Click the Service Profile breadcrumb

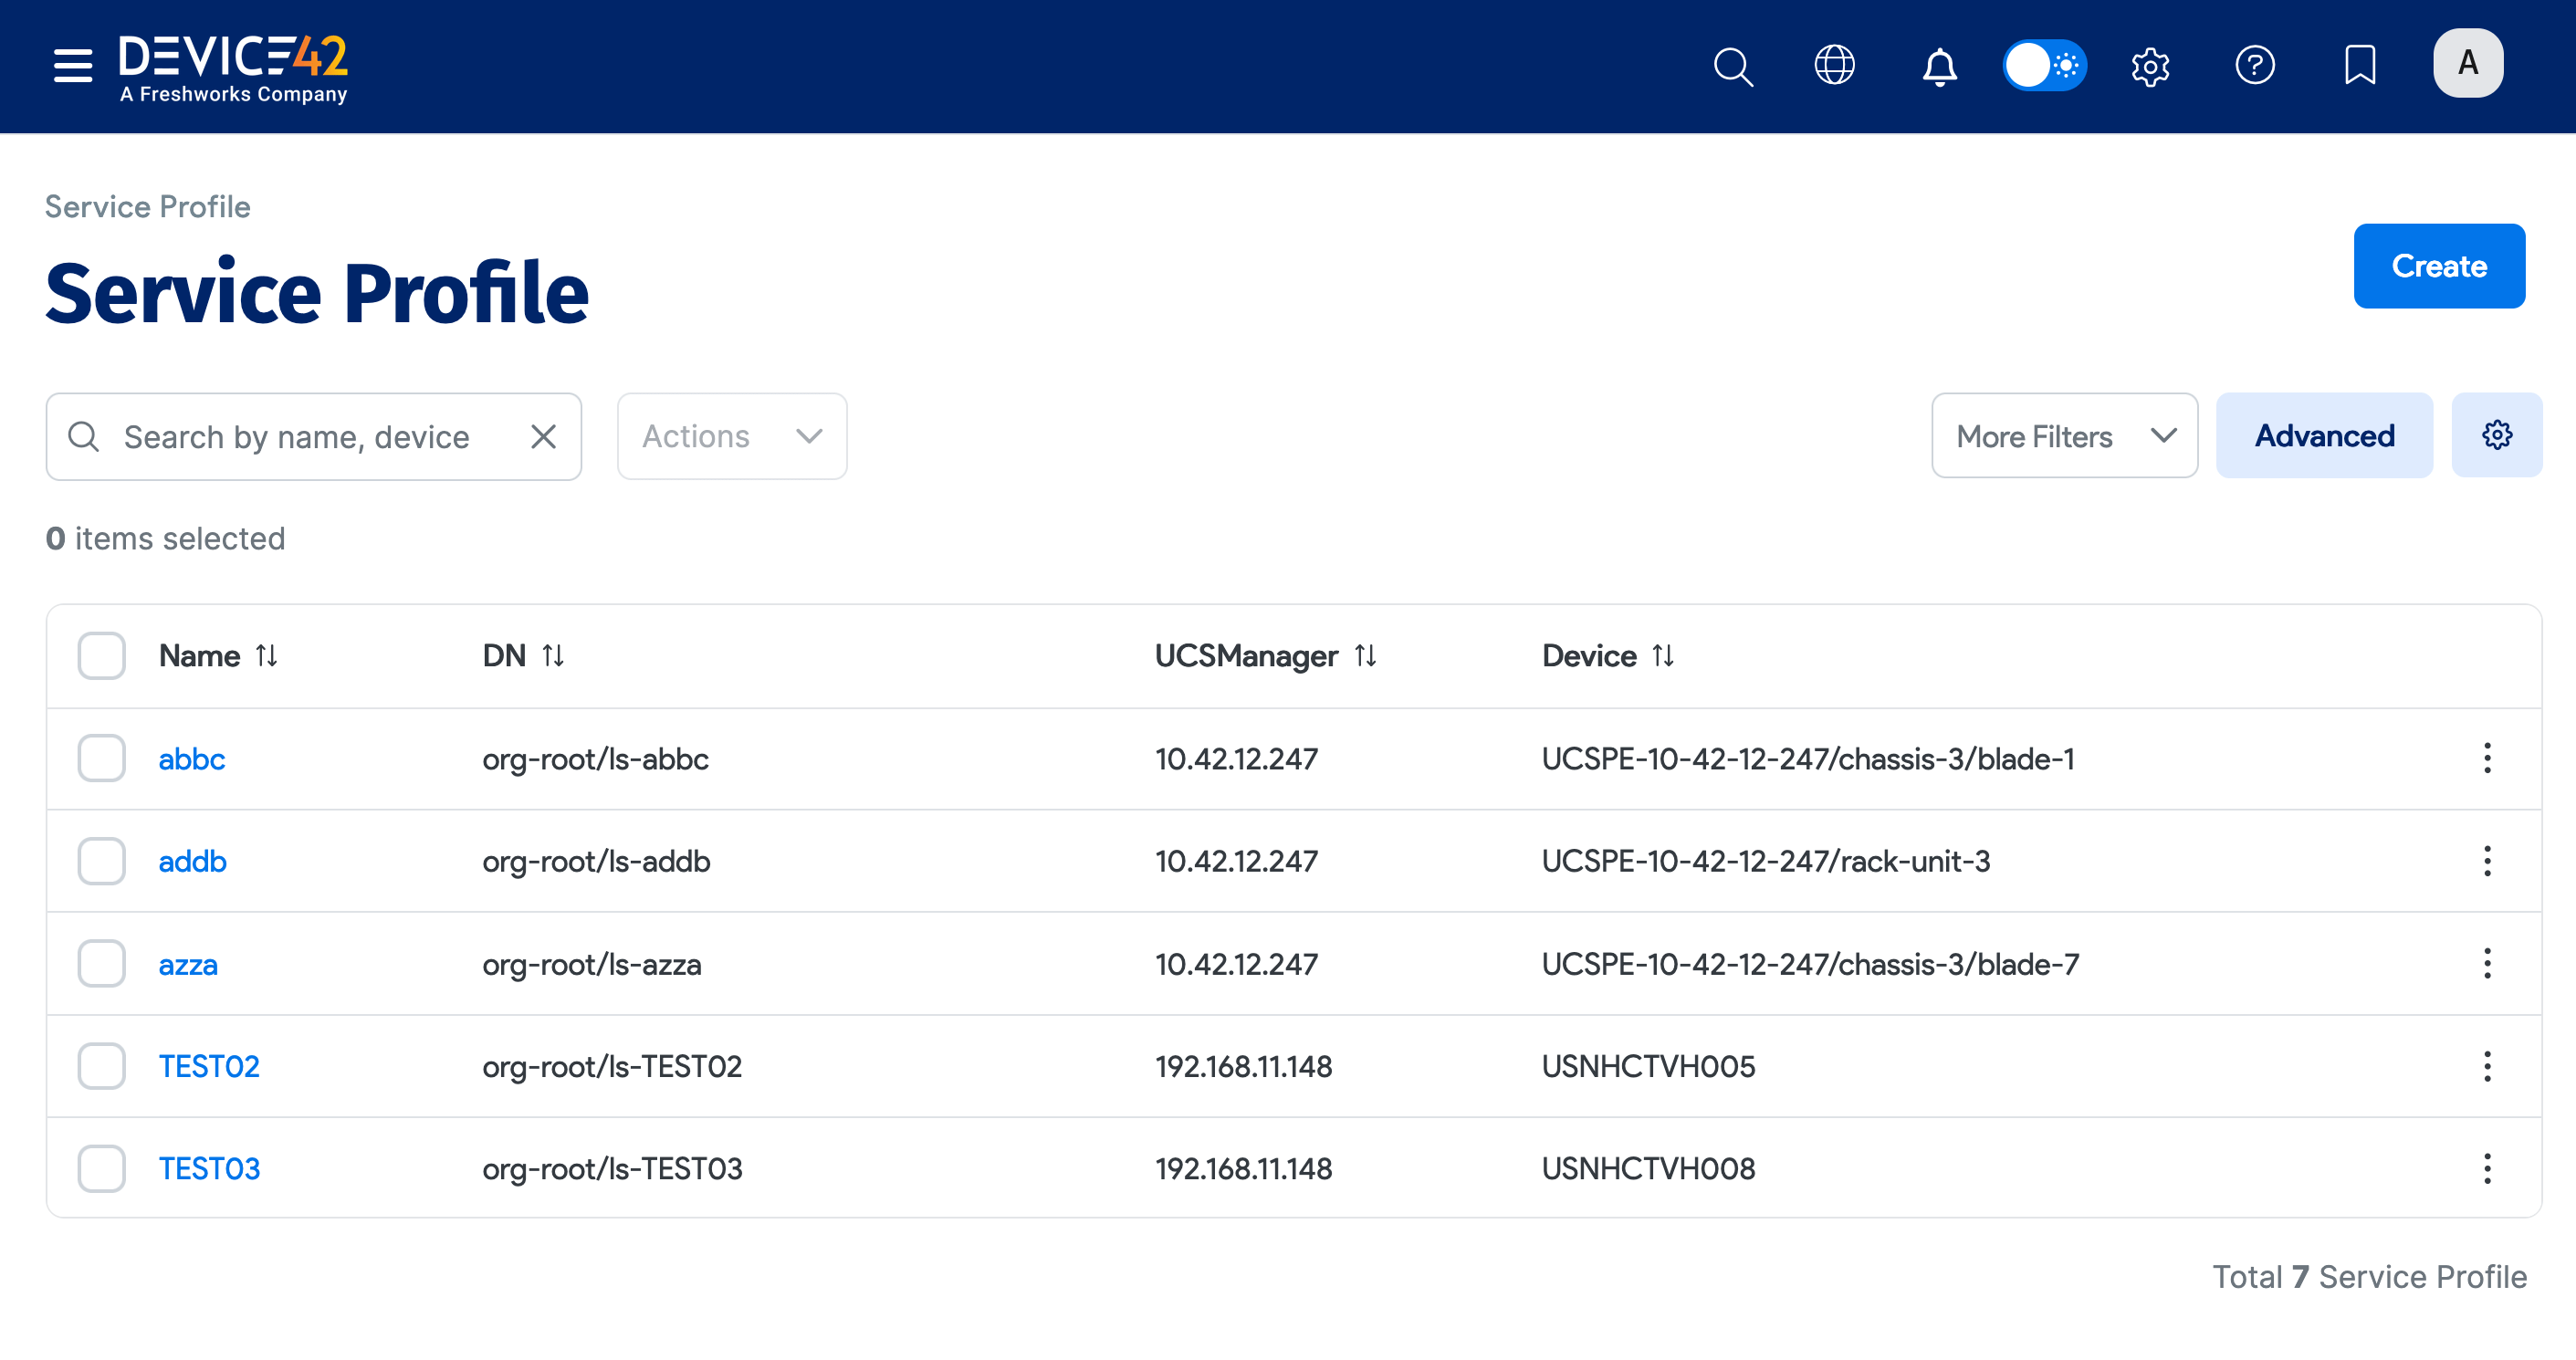coord(147,206)
